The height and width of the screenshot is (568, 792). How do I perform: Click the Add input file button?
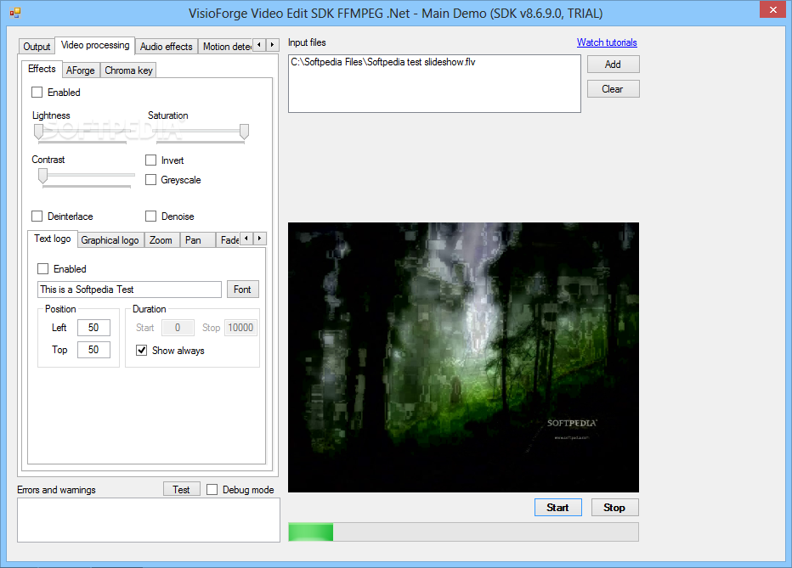614,64
